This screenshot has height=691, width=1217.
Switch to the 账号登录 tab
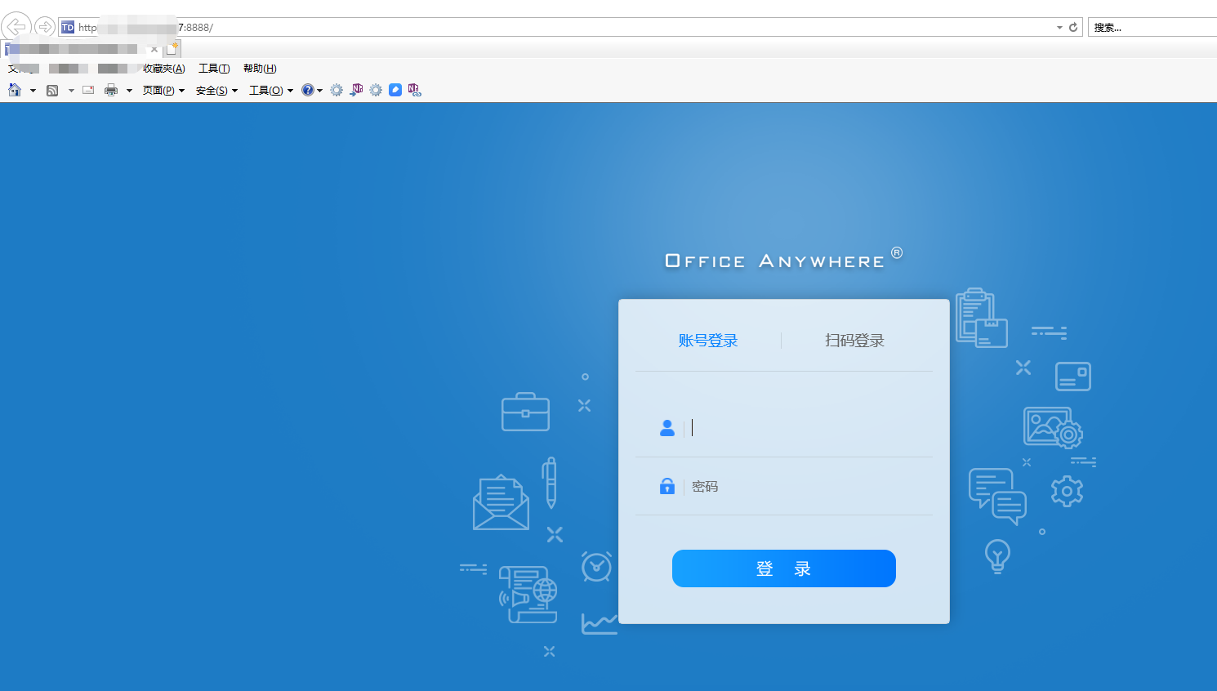click(x=708, y=341)
